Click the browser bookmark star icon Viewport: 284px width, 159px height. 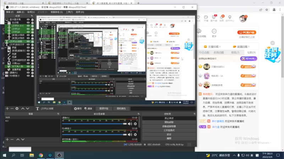[x=267, y=10]
